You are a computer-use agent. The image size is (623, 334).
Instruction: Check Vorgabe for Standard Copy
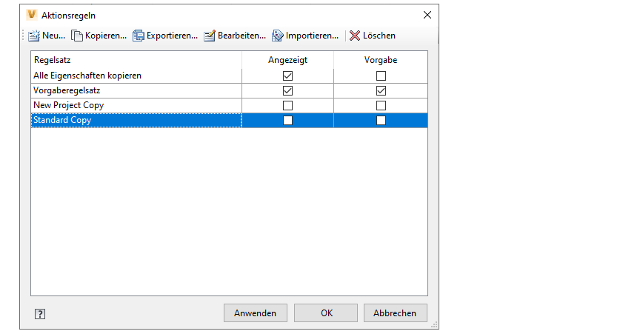pos(381,120)
